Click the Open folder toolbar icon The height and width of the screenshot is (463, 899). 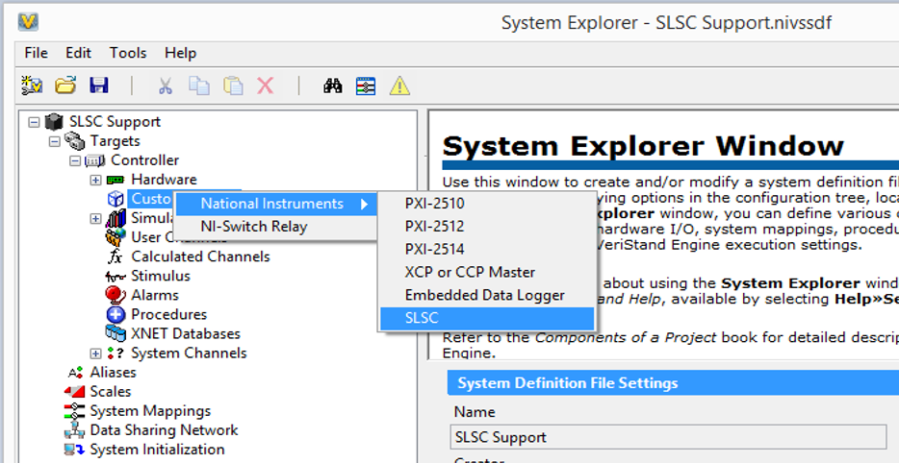click(65, 85)
